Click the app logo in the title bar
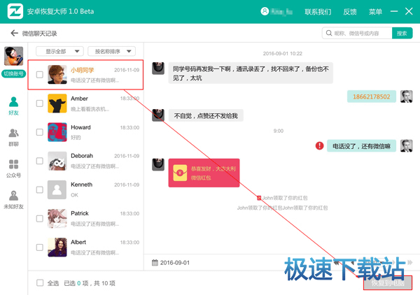 (15, 11)
